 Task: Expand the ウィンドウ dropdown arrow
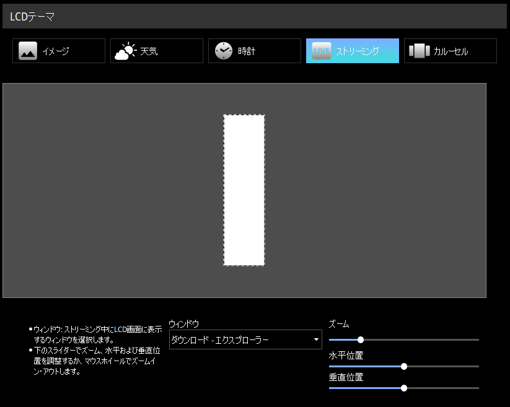tap(316, 339)
